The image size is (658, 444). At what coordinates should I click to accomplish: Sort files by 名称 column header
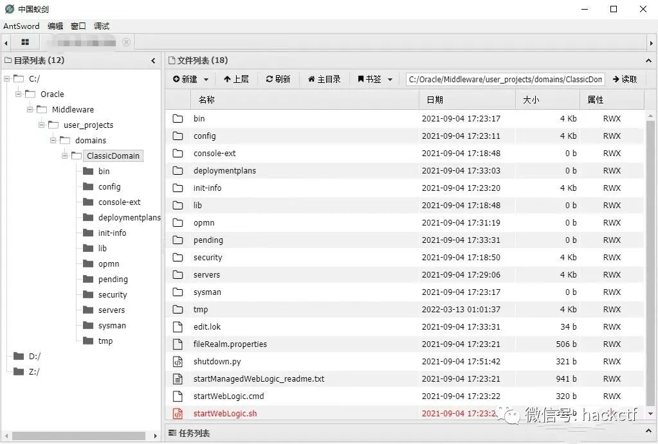click(305, 100)
